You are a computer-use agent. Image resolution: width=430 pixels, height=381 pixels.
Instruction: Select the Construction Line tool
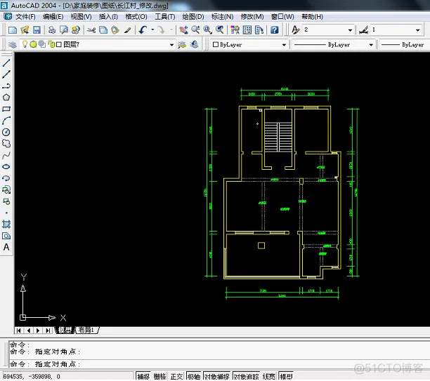point(6,74)
